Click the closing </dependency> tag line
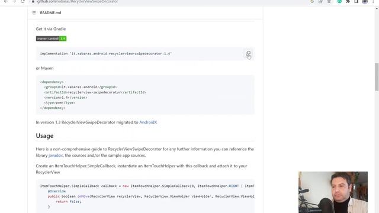 coord(53,108)
